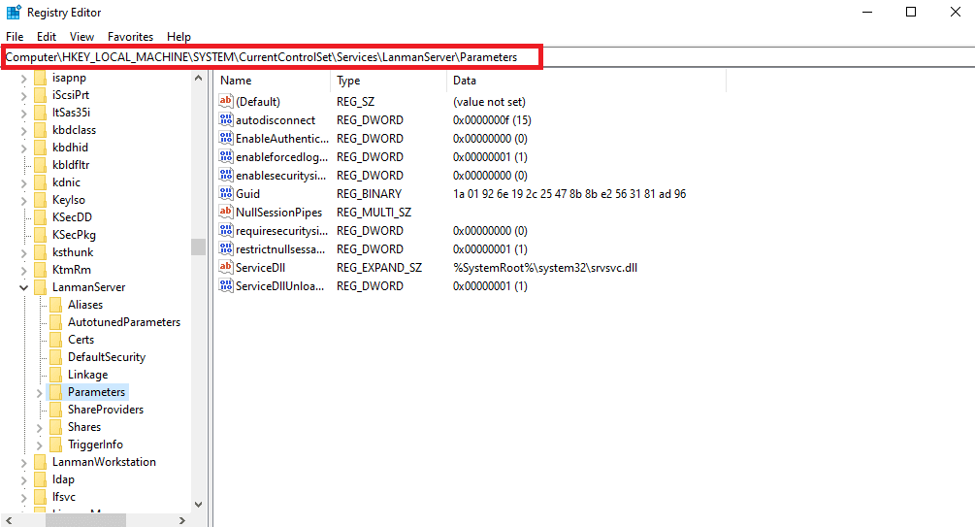The width and height of the screenshot is (975, 527).
Task: Click the ldap folder icon
Action: click(41, 479)
